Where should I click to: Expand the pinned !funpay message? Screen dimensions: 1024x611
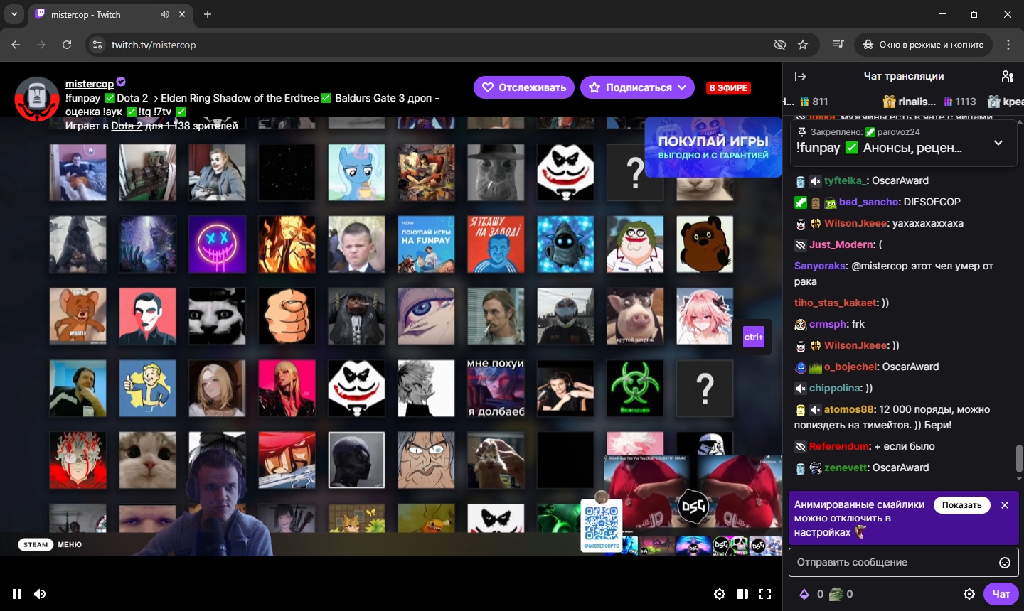(x=998, y=143)
